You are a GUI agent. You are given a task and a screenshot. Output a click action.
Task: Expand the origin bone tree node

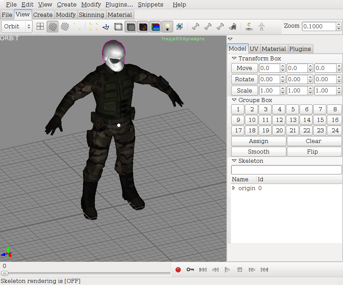[x=234, y=188]
